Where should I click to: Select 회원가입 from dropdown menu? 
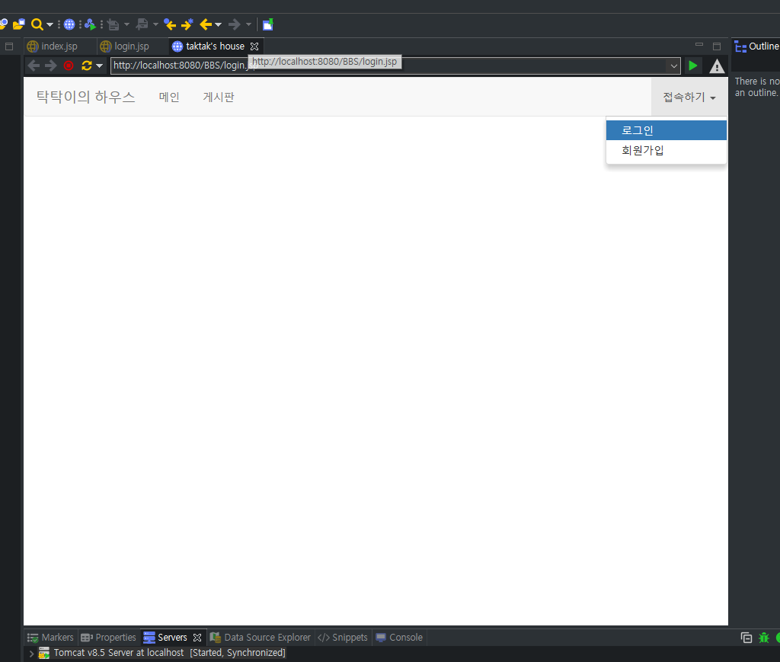[666, 150]
